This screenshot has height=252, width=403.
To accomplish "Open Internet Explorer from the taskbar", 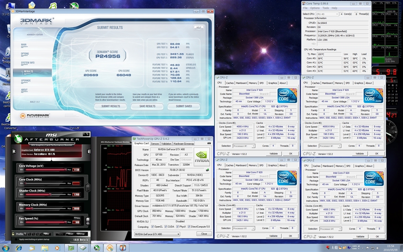I will 18,248.
